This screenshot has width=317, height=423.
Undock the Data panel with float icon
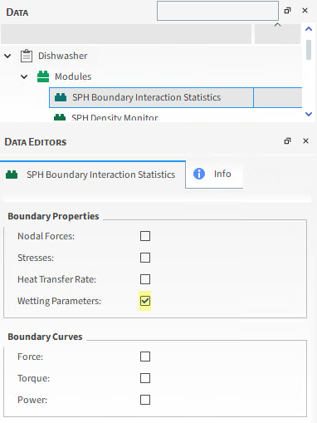tap(287, 11)
